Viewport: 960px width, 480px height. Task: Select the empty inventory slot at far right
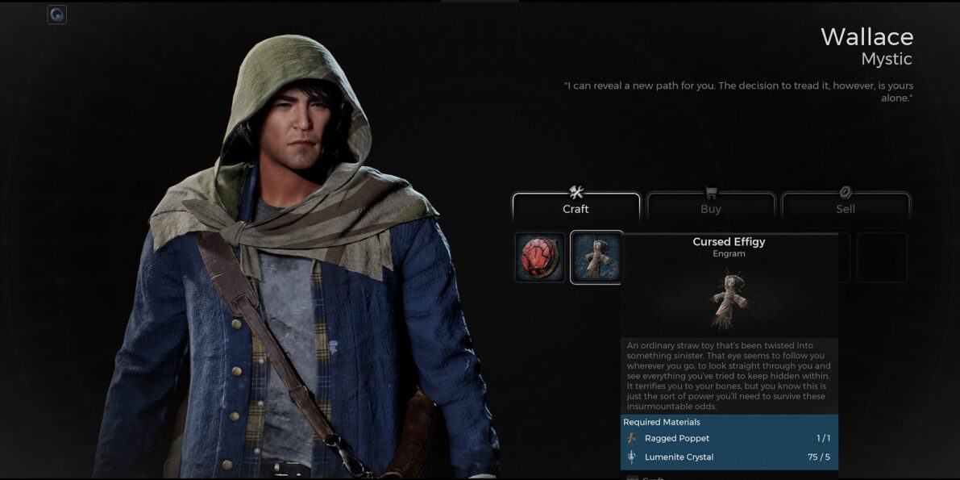click(x=882, y=257)
